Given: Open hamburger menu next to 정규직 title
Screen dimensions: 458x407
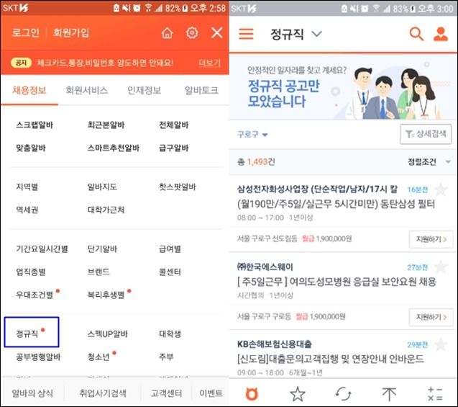Looking at the screenshot, I should click(x=246, y=34).
